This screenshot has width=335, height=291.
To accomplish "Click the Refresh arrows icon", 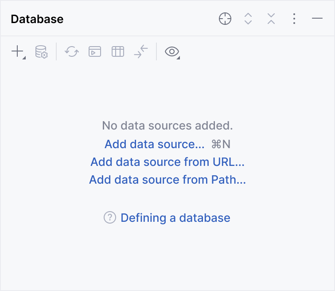I will point(71,51).
